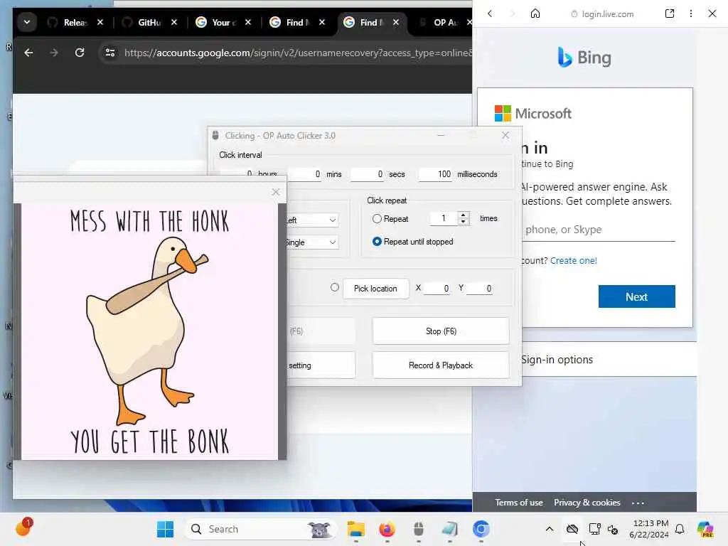
Task: Switch to the first 'Find' Google tab
Action: click(x=290, y=22)
